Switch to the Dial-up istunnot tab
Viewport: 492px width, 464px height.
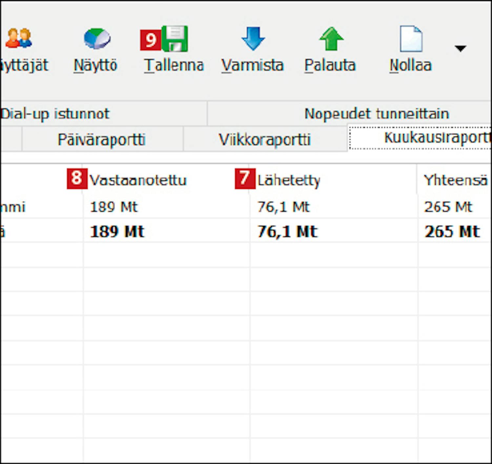pos(55,114)
